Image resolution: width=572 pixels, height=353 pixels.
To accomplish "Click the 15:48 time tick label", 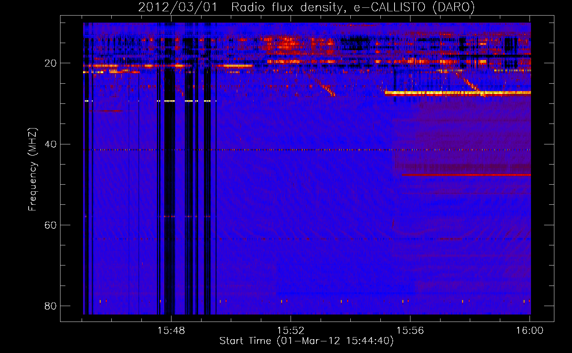I will tap(171, 331).
